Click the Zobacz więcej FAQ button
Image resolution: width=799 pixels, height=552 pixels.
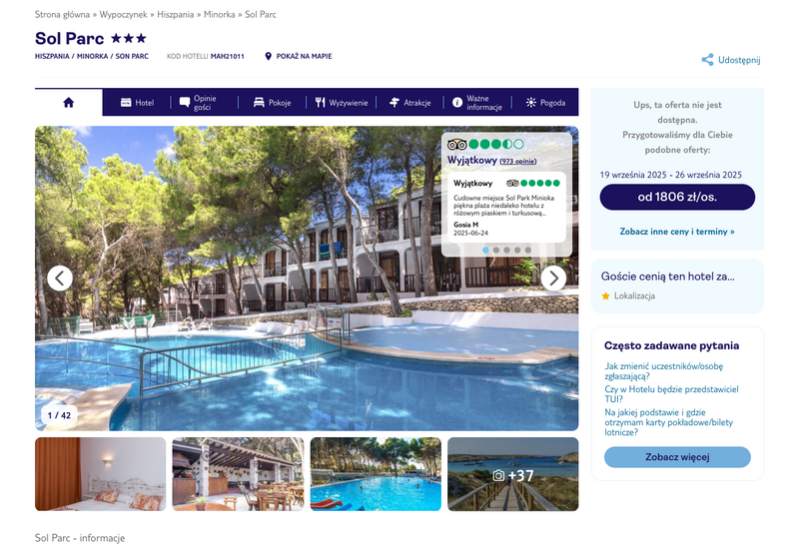click(677, 457)
